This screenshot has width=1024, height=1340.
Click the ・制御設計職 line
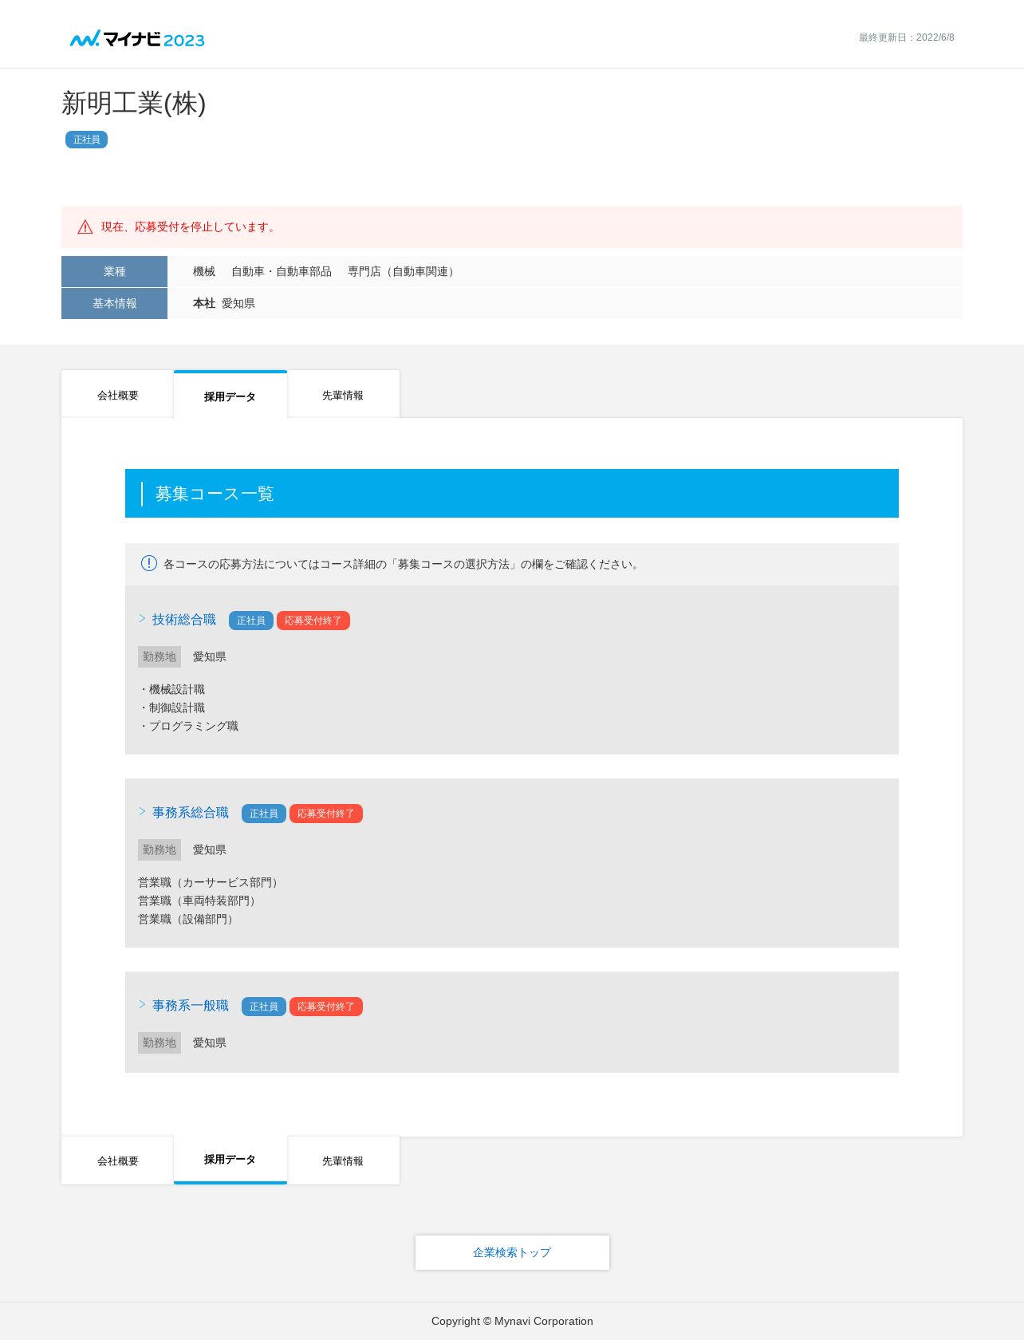pos(171,707)
